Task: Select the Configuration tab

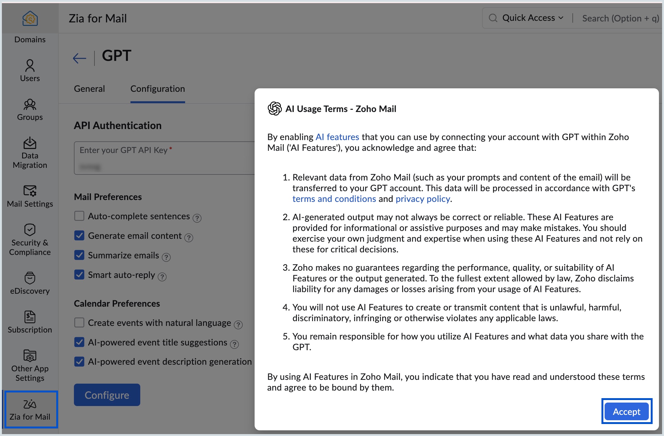Action: (157, 89)
